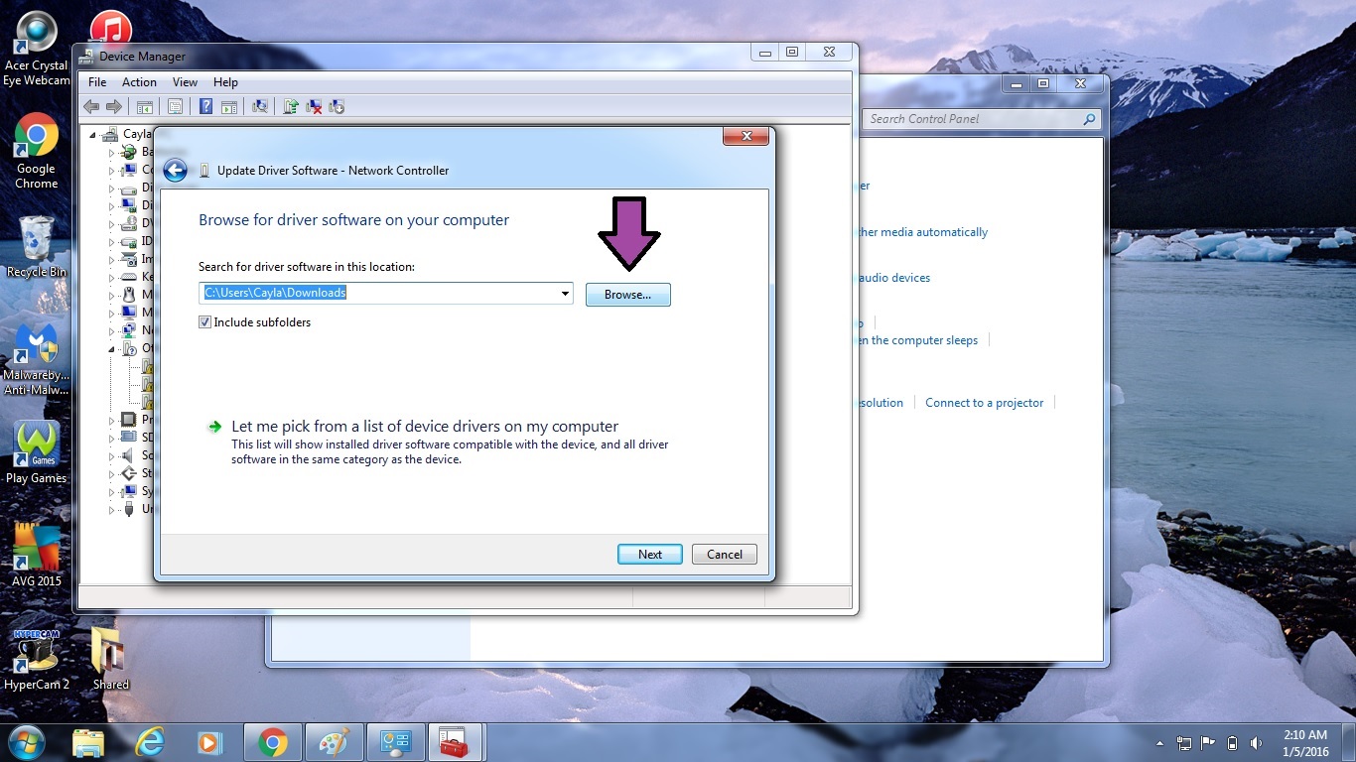
Task: Open Action Center flag tray icon
Action: (1208, 743)
